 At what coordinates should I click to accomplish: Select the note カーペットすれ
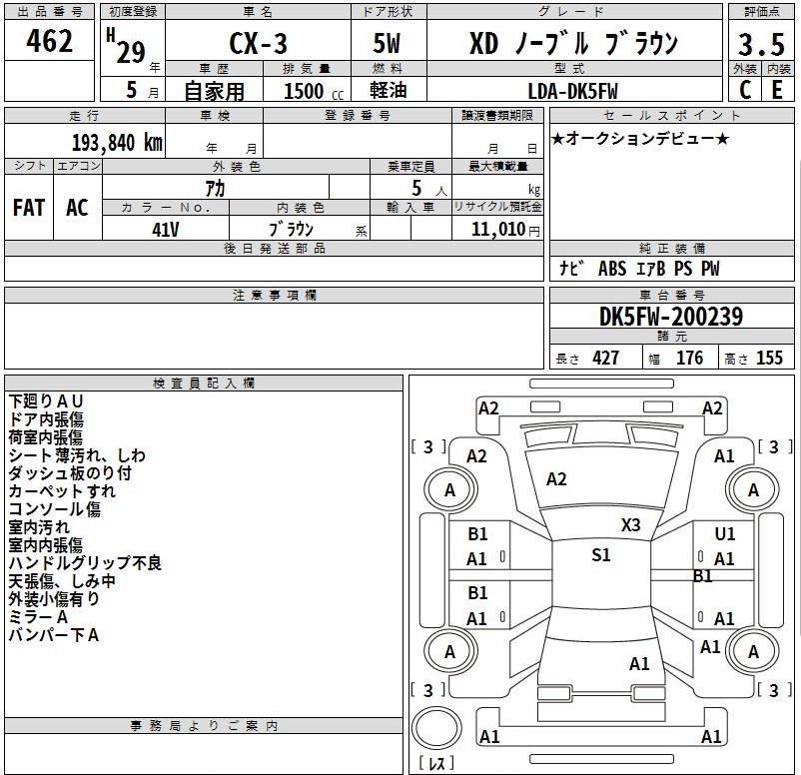coord(62,491)
